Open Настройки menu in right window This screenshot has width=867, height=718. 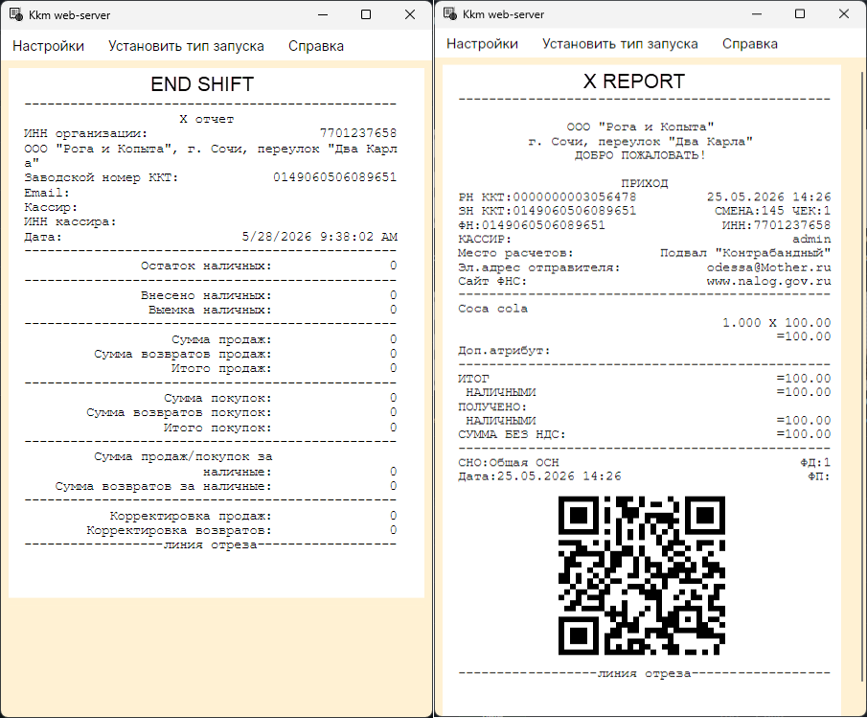coord(482,44)
